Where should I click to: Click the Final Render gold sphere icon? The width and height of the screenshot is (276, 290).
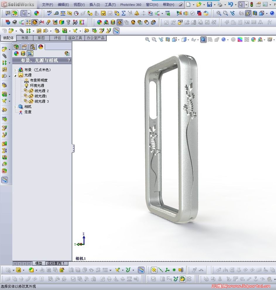[133, 23]
